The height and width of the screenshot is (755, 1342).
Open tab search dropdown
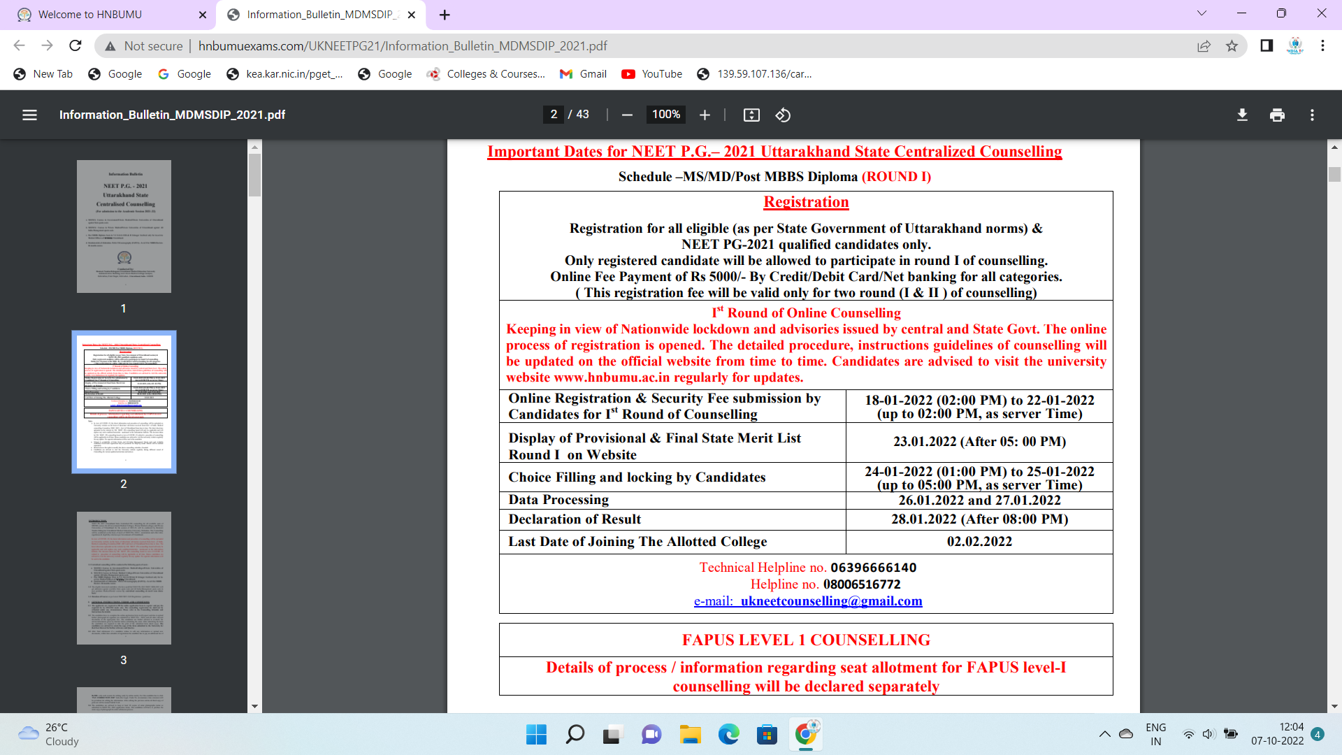1202,13
